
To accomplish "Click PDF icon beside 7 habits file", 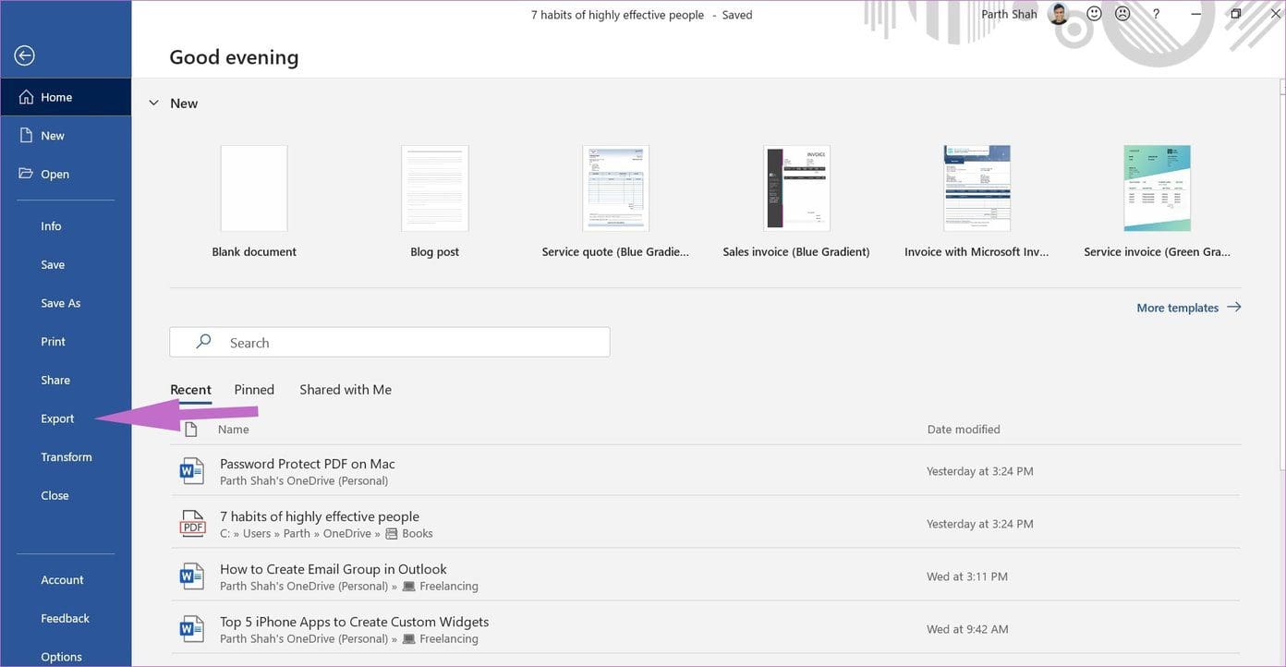I will coord(192,524).
